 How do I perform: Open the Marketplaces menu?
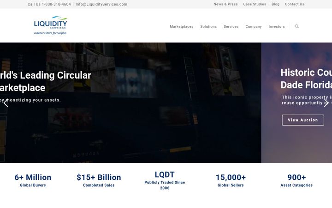tap(182, 26)
